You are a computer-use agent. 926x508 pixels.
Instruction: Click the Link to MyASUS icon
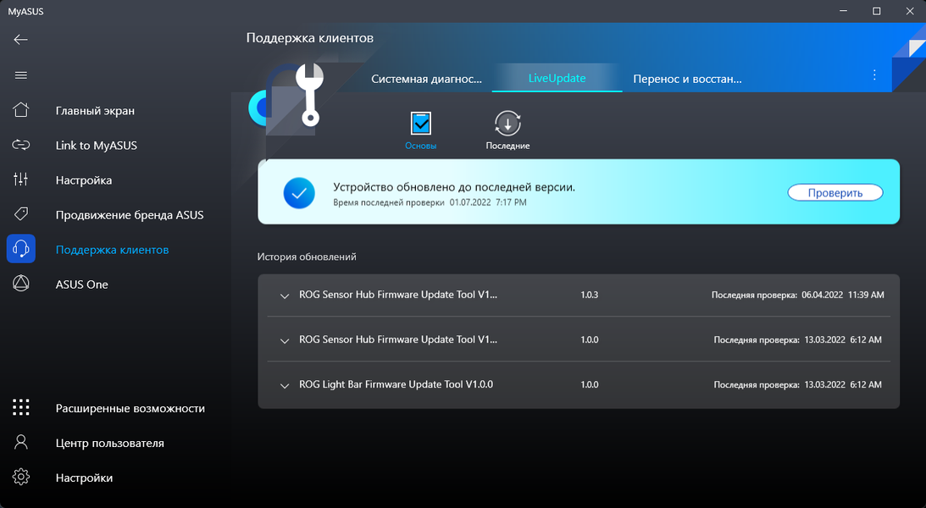pyautogui.click(x=20, y=145)
